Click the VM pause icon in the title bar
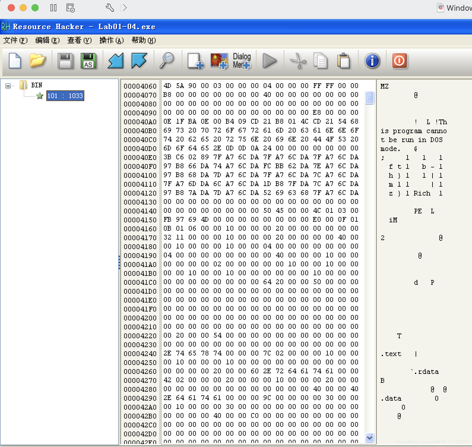 pyautogui.click(x=53, y=8)
